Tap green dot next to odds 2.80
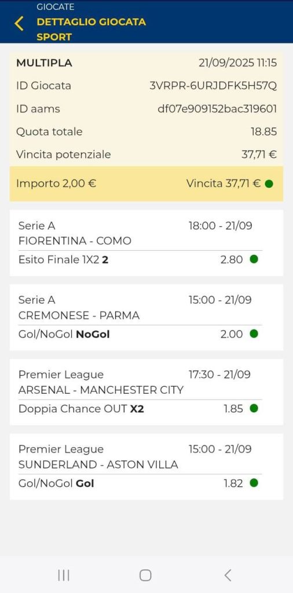Screen dimensions: 293x593 [254, 259]
